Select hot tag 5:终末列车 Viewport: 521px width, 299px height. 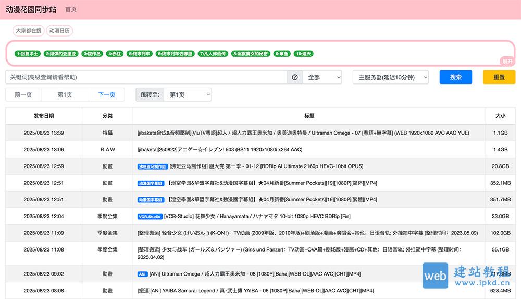point(140,54)
